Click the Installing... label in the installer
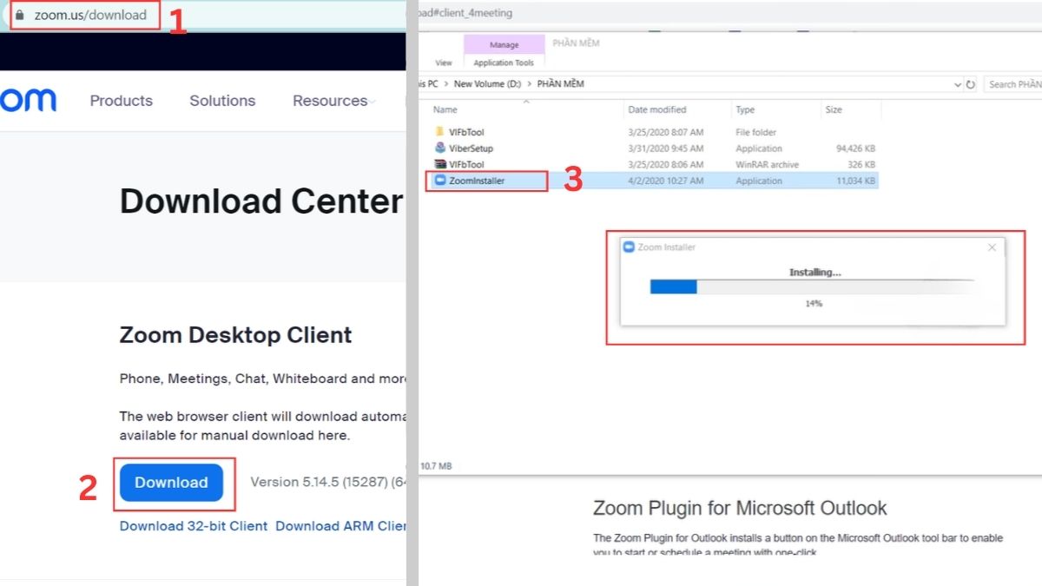 point(814,272)
